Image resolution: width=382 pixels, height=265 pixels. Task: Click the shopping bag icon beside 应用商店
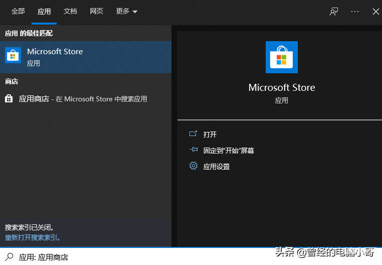click(x=9, y=98)
